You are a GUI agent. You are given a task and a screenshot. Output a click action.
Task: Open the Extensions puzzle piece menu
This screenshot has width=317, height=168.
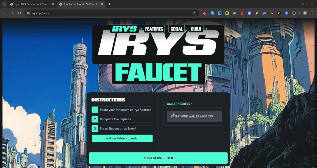[294, 13]
